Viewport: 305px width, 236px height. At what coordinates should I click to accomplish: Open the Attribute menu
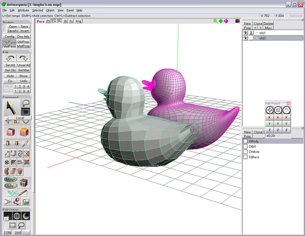23,10
